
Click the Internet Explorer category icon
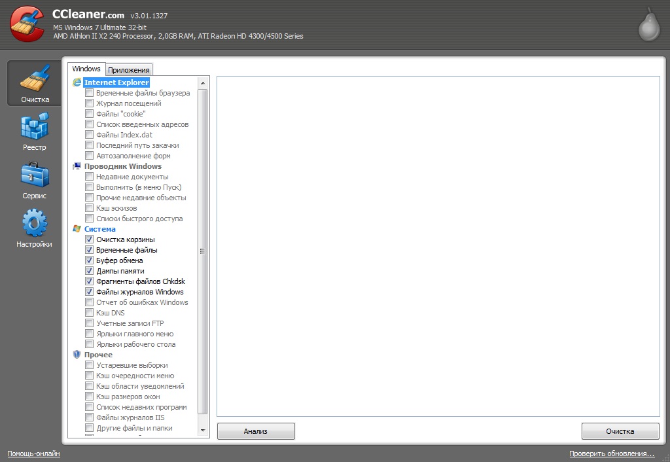pyautogui.click(x=77, y=82)
